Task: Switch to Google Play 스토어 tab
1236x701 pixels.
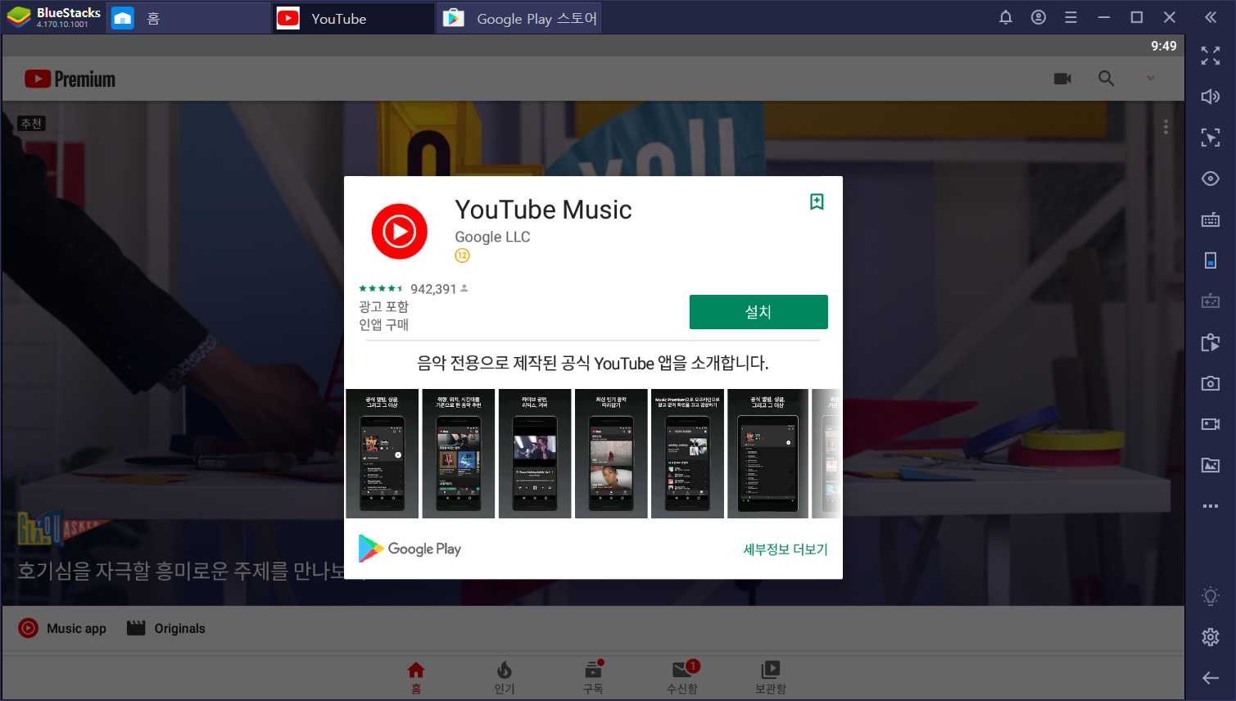Action: [519, 18]
